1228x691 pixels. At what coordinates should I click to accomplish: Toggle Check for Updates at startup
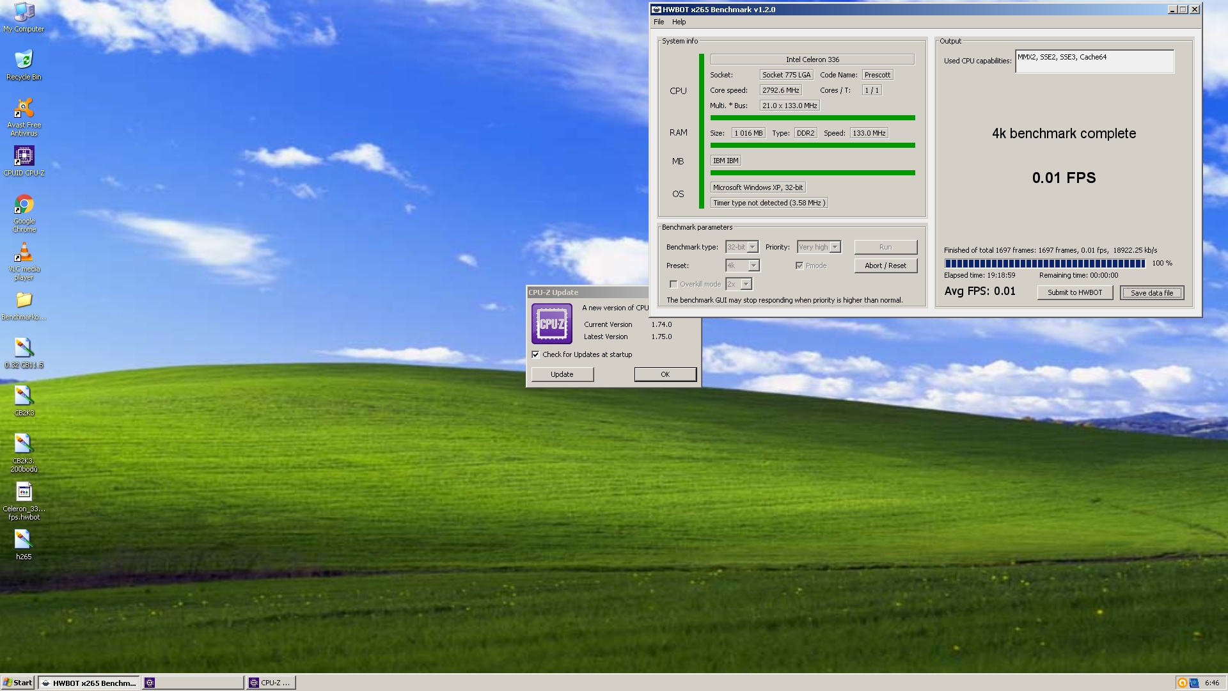pyautogui.click(x=535, y=354)
